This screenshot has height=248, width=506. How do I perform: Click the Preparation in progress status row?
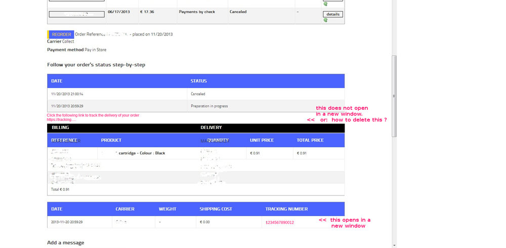(196, 106)
